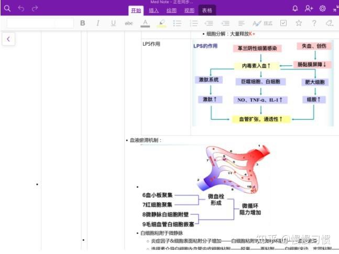The image size is (339, 254).
Task: Decrease indent of paragraph
Action: point(209,23)
